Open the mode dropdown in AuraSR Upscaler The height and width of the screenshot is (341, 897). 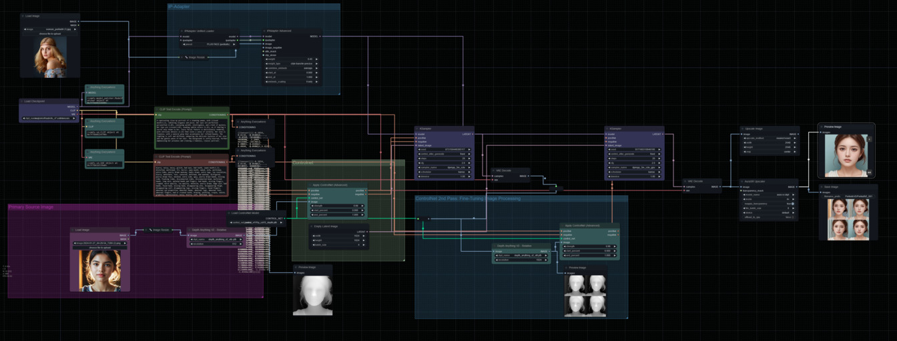[769, 199]
